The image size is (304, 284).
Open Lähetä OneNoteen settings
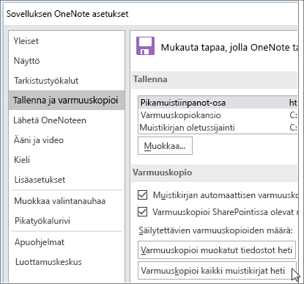tap(67, 120)
